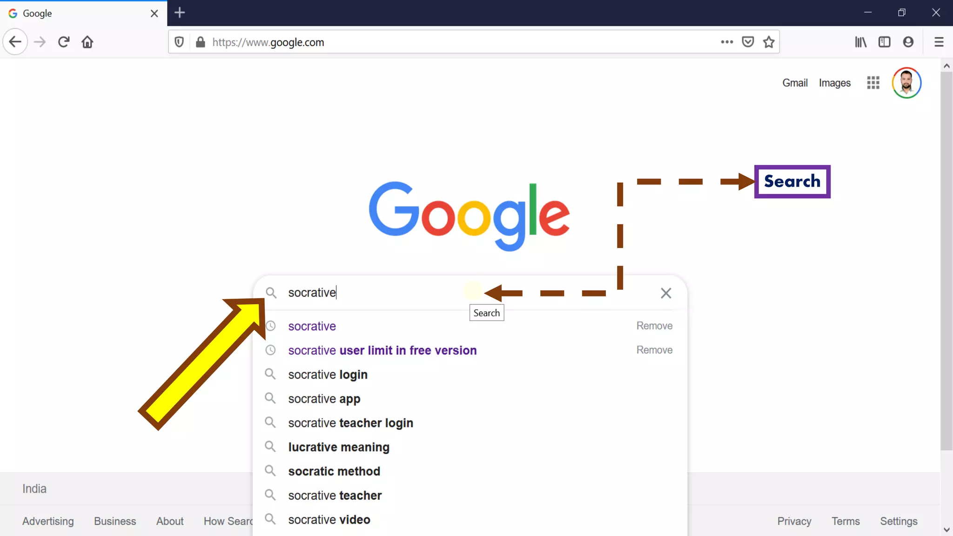Reload the current page
The width and height of the screenshot is (953, 536).
[x=64, y=42]
